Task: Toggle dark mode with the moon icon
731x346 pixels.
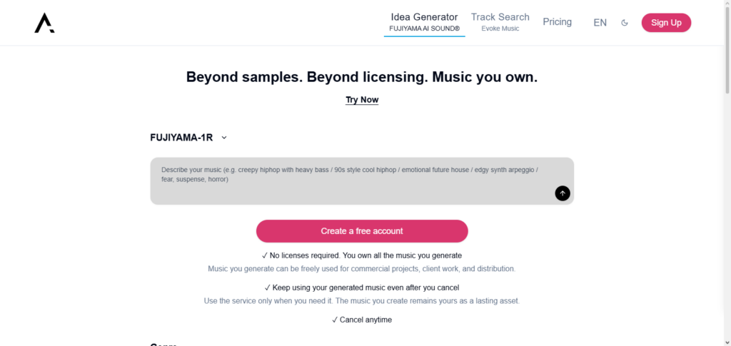Action: click(x=625, y=23)
